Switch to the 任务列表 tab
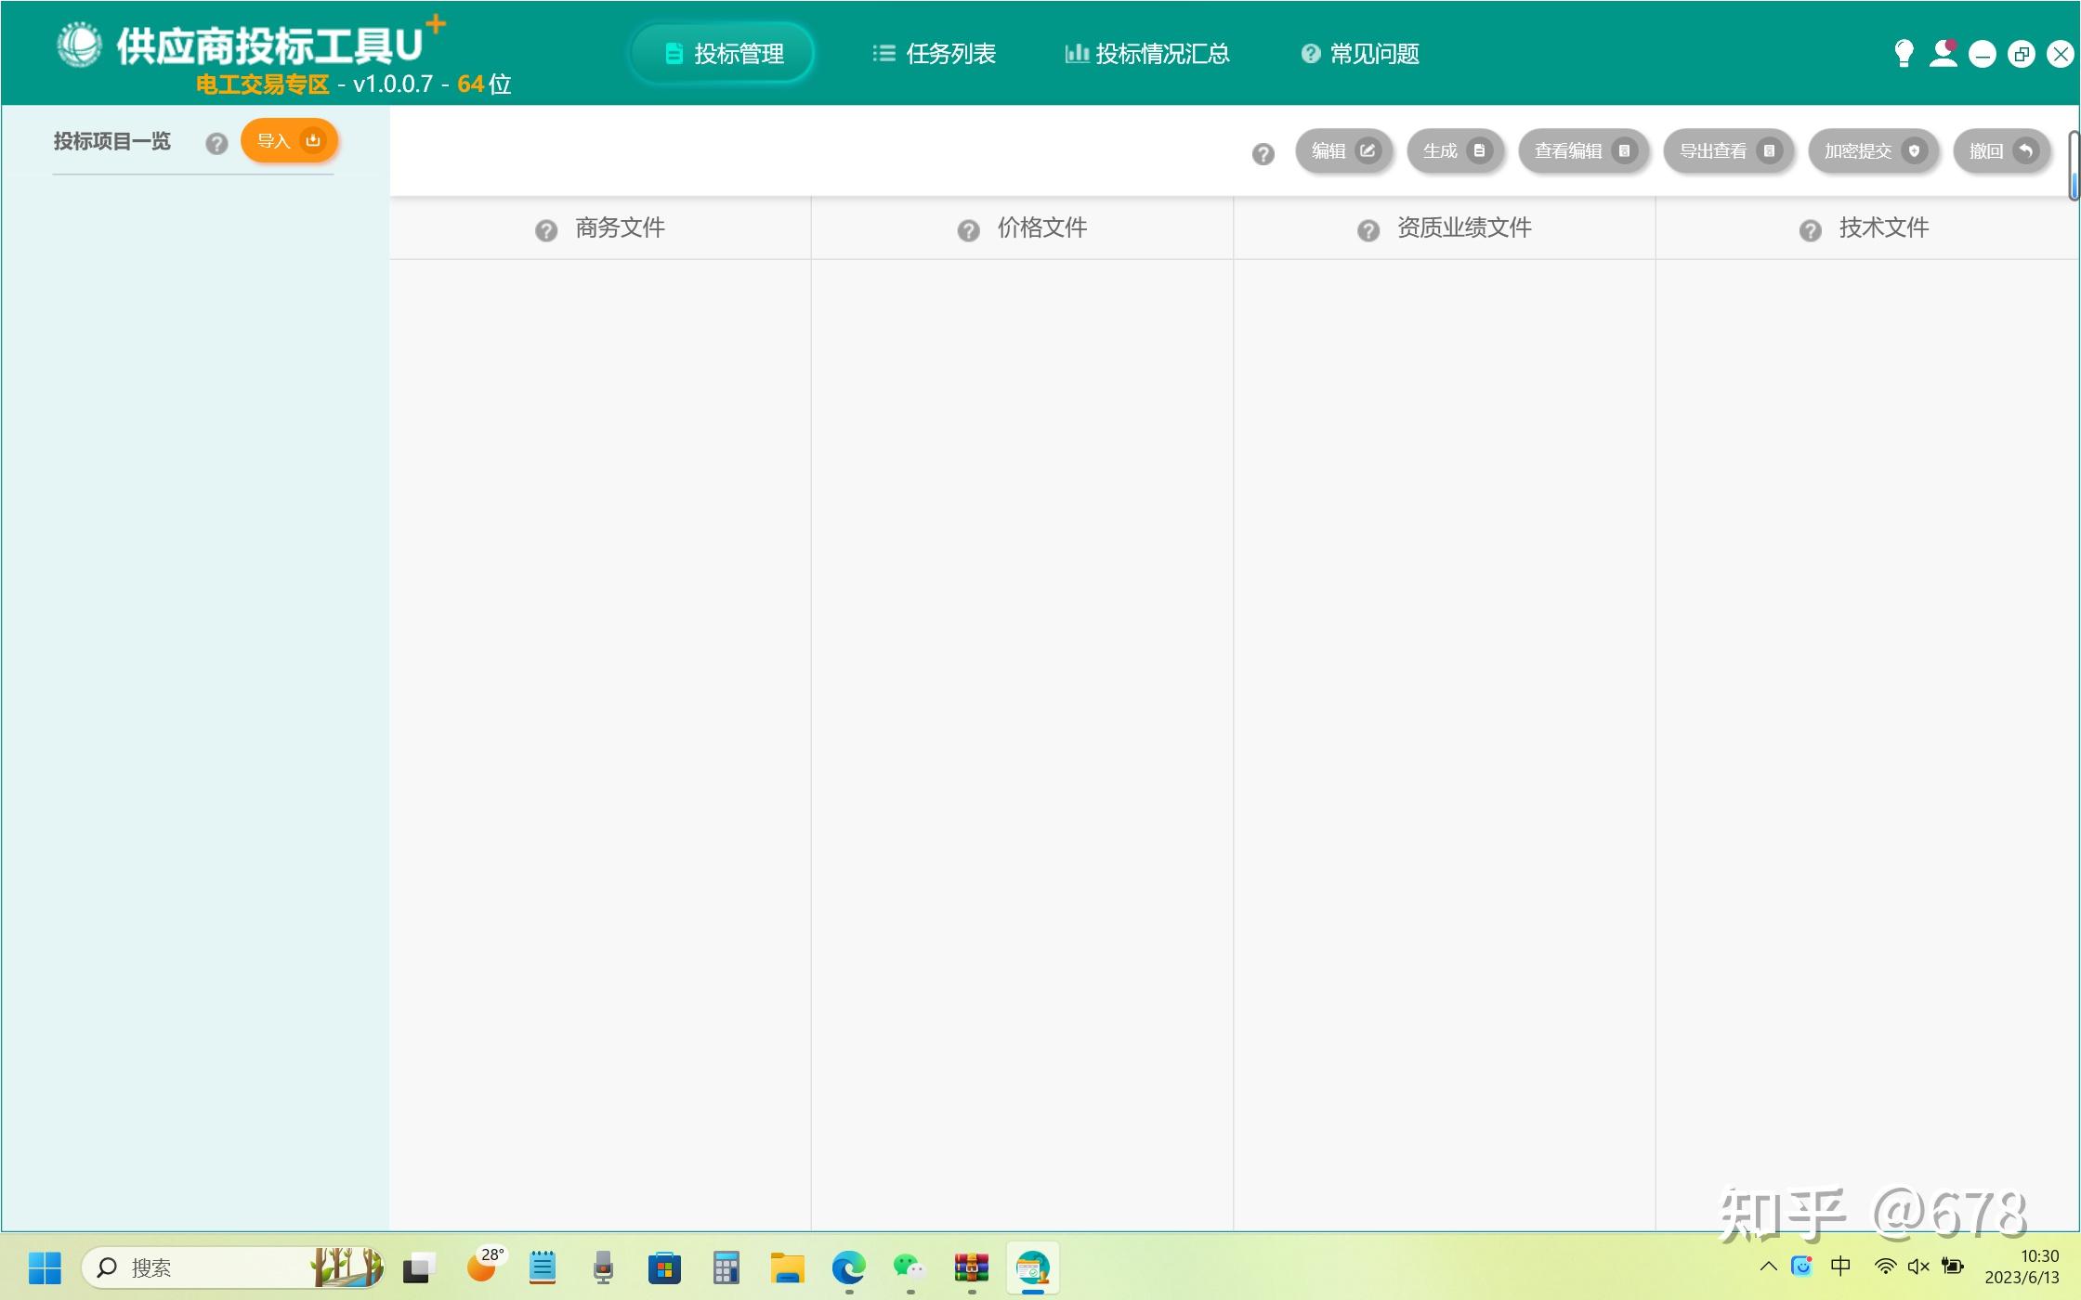The width and height of the screenshot is (2081, 1300). 935,54
